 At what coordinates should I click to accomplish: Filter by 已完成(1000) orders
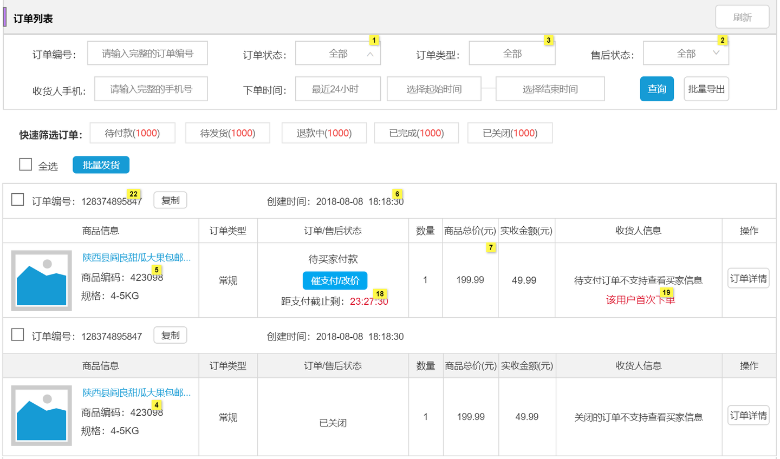[x=417, y=133]
